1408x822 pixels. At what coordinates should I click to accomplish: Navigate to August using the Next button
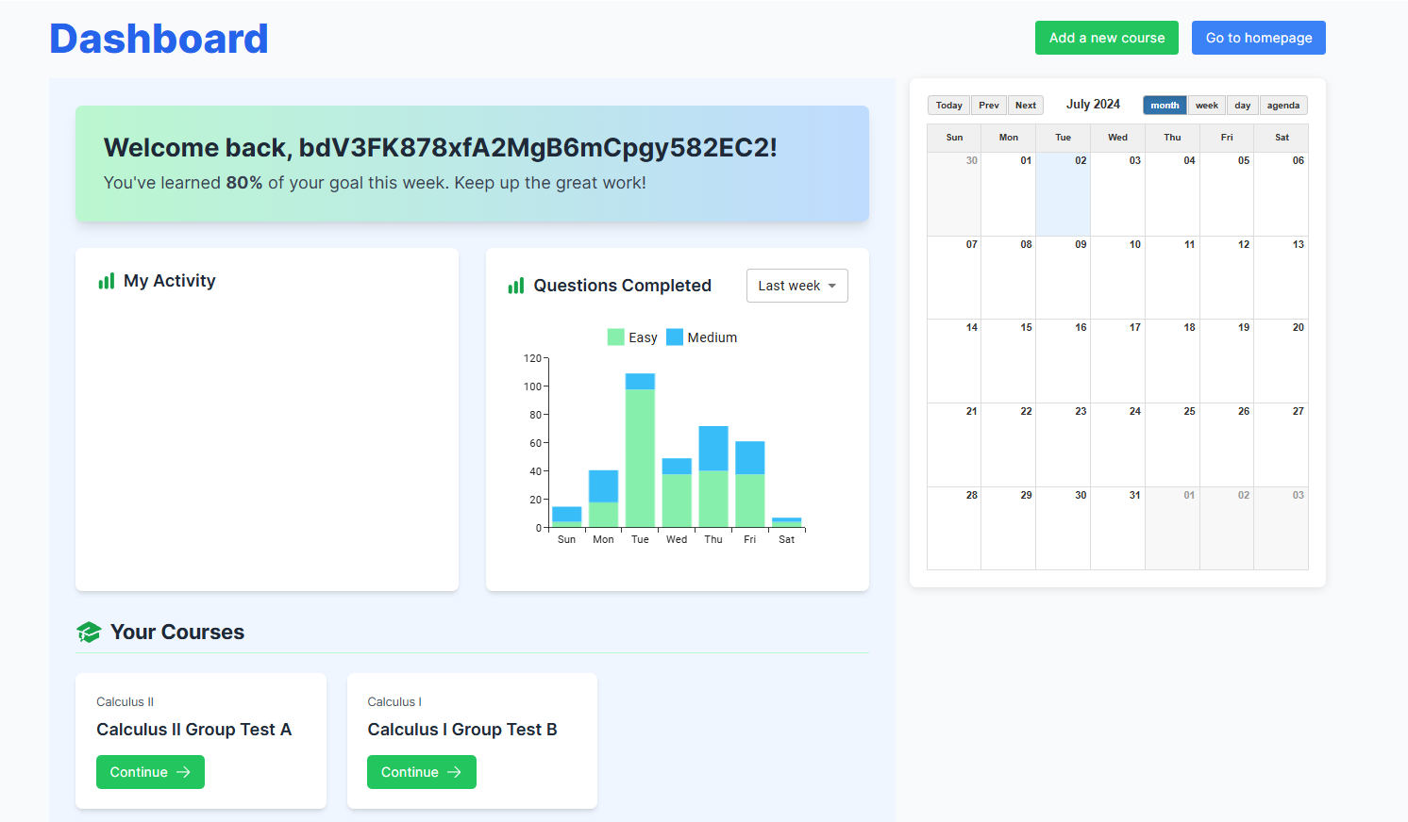pyautogui.click(x=1025, y=105)
